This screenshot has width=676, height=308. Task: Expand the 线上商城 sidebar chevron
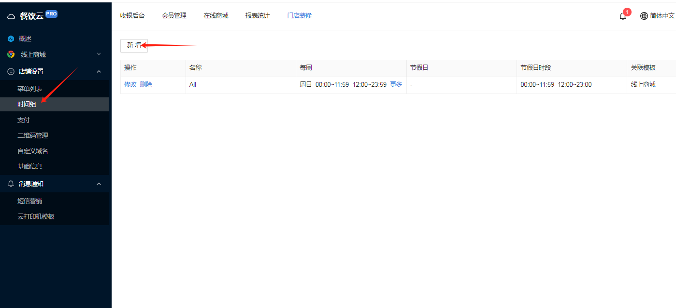point(99,54)
